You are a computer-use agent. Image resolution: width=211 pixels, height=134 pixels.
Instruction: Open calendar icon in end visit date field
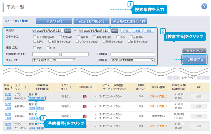pos(82,31)
